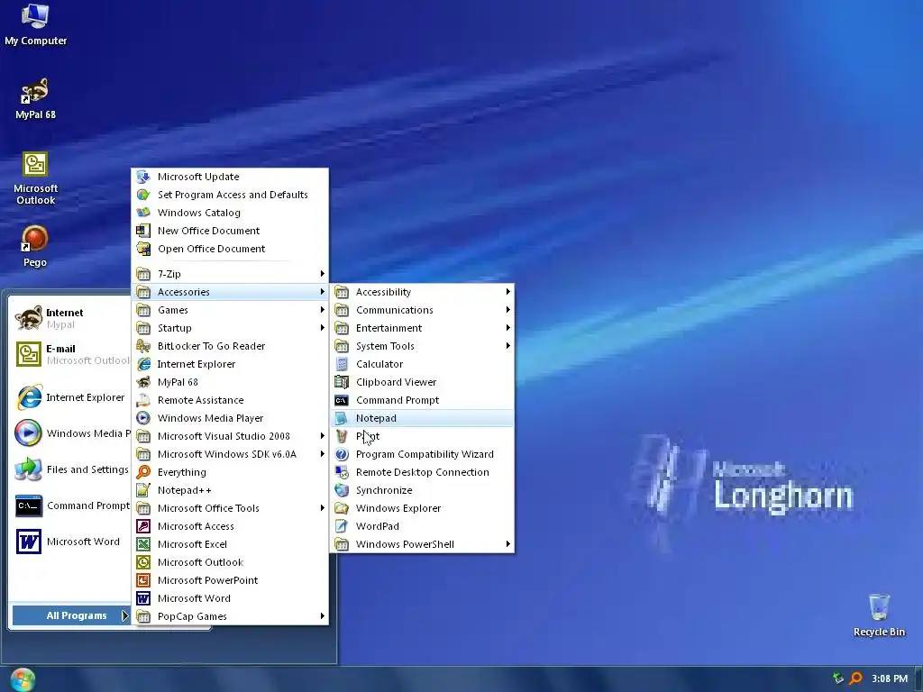
Task: Launch Microsoft Word from left pane
Action: [70, 542]
